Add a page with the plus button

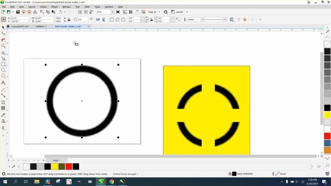[43, 161]
